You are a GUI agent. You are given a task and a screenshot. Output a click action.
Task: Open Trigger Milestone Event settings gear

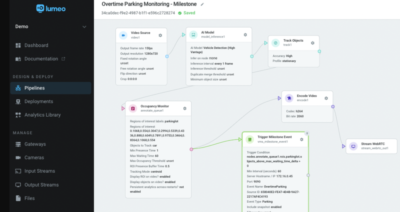pyautogui.click(x=302, y=139)
